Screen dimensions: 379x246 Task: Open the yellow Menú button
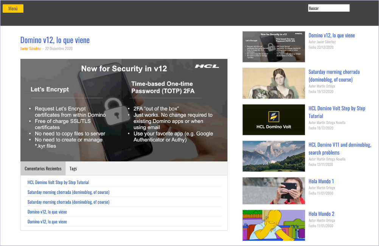click(x=13, y=8)
